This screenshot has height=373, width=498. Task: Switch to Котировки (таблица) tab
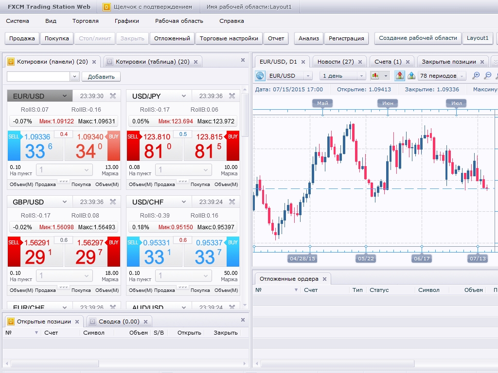[152, 62]
